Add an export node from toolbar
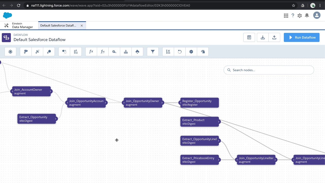The width and height of the screenshot is (325, 183). [203, 52]
